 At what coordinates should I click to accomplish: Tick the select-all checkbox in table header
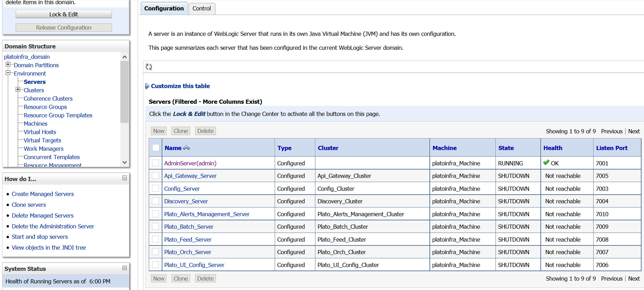156,148
